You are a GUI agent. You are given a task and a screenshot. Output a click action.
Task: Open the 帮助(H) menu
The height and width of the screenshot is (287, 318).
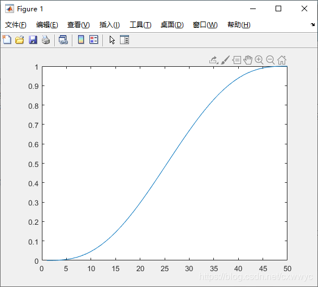(239, 25)
